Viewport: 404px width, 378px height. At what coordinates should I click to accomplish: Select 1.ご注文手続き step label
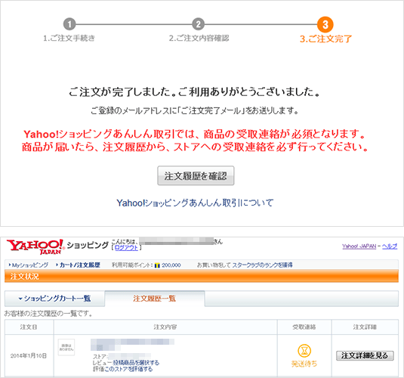point(69,39)
